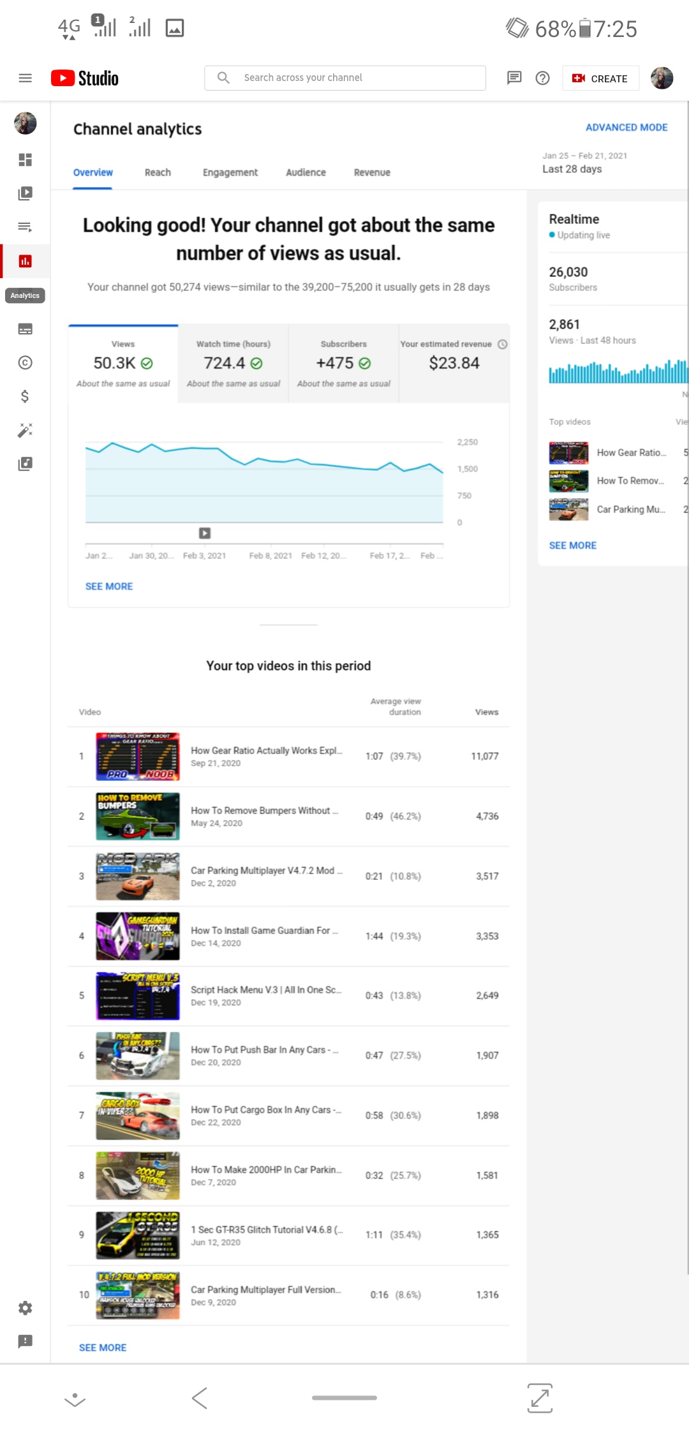
Task: Click video publish marker on chart
Action: click(x=205, y=533)
